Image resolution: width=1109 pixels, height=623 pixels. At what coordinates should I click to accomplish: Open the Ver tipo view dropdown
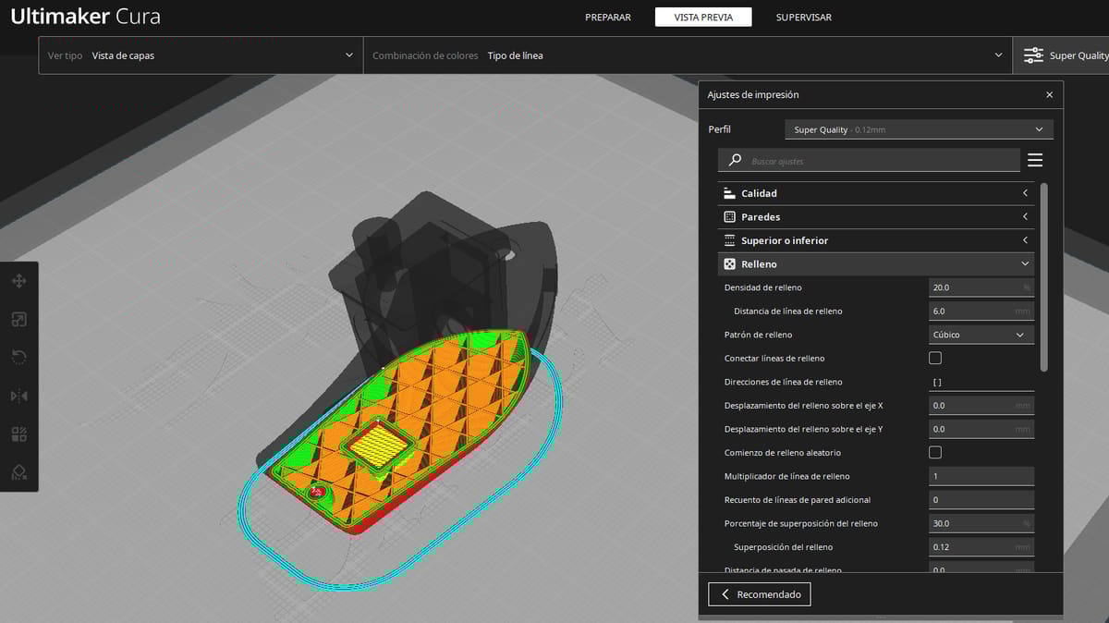[x=201, y=55]
